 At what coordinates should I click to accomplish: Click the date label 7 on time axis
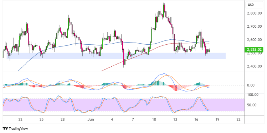tap(133, 120)
